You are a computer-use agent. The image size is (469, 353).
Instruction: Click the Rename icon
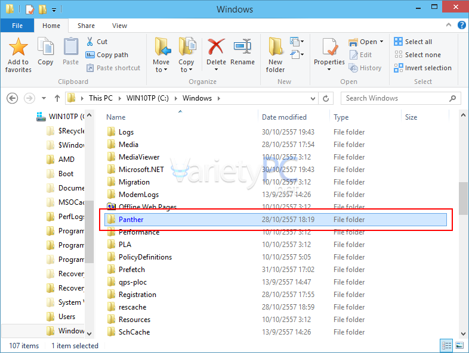pyautogui.click(x=243, y=46)
